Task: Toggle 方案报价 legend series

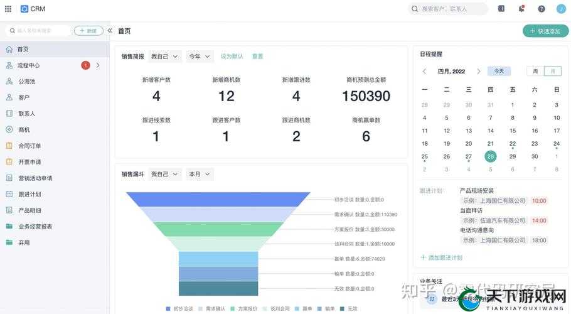Action: click(x=243, y=308)
